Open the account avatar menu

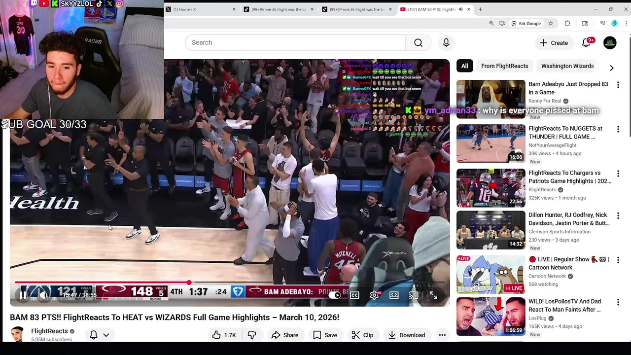click(610, 43)
